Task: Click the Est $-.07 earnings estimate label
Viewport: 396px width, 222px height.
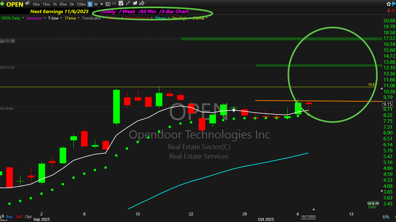Action: coord(373,204)
